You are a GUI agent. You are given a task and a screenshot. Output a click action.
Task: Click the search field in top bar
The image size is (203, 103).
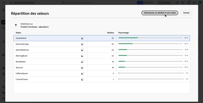click(x=78, y=3)
